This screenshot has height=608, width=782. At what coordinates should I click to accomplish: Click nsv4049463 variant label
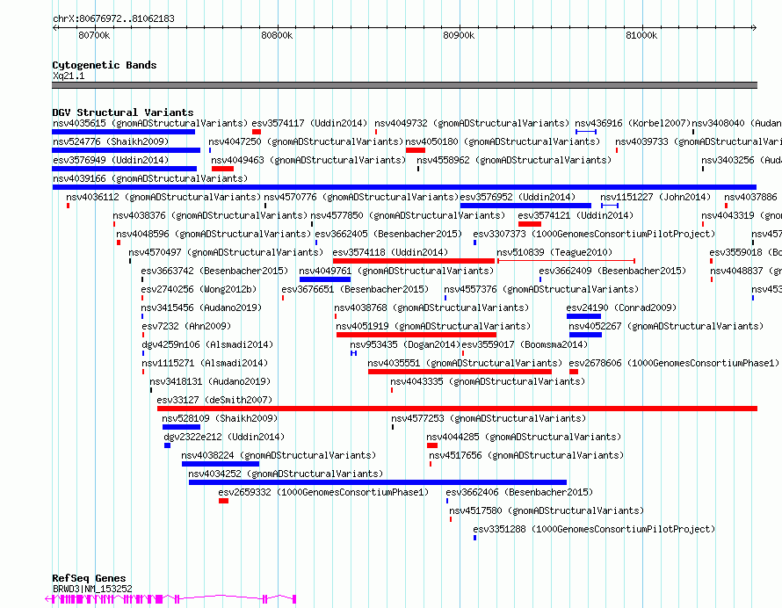tap(308, 160)
